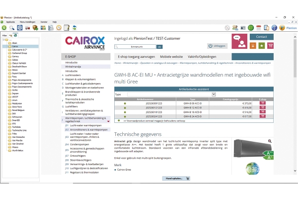
Task: Click the box with green arrow icon
Action: tap(35, 28)
